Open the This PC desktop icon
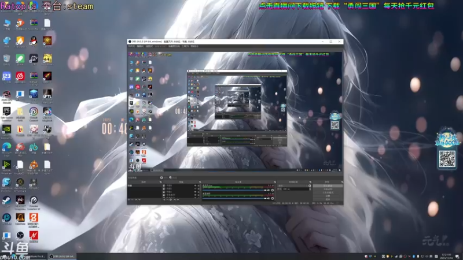 [x=7, y=23]
